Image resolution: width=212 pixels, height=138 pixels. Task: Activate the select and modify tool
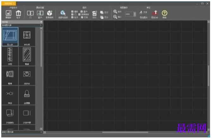63,14
